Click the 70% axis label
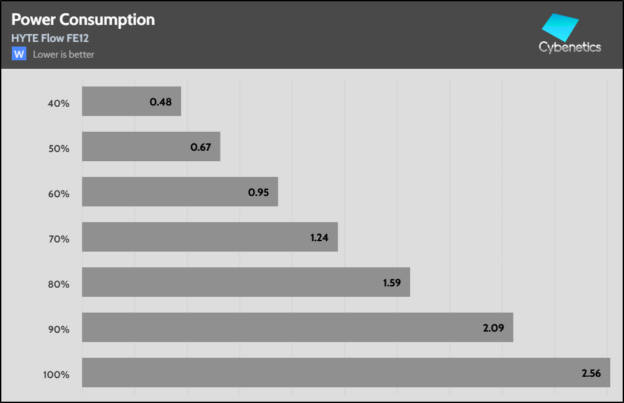 [x=58, y=239]
